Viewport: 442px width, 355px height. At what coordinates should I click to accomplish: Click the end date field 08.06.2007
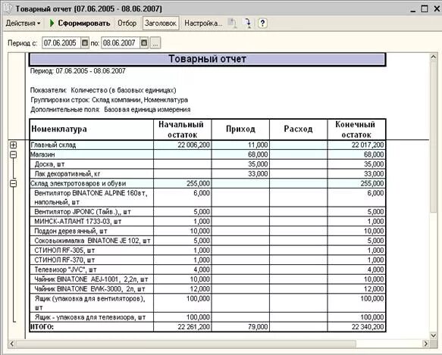tap(121, 43)
